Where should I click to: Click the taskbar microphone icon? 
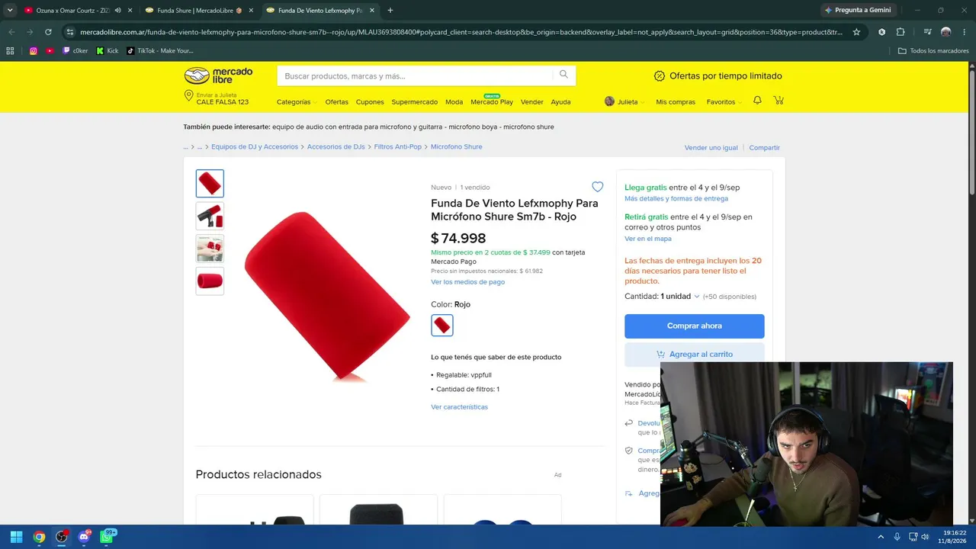tap(897, 537)
